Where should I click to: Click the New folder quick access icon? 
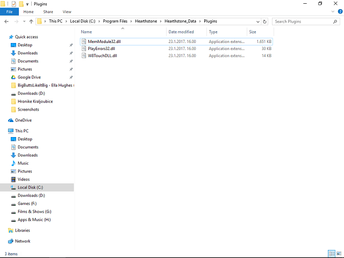tap(21, 4)
